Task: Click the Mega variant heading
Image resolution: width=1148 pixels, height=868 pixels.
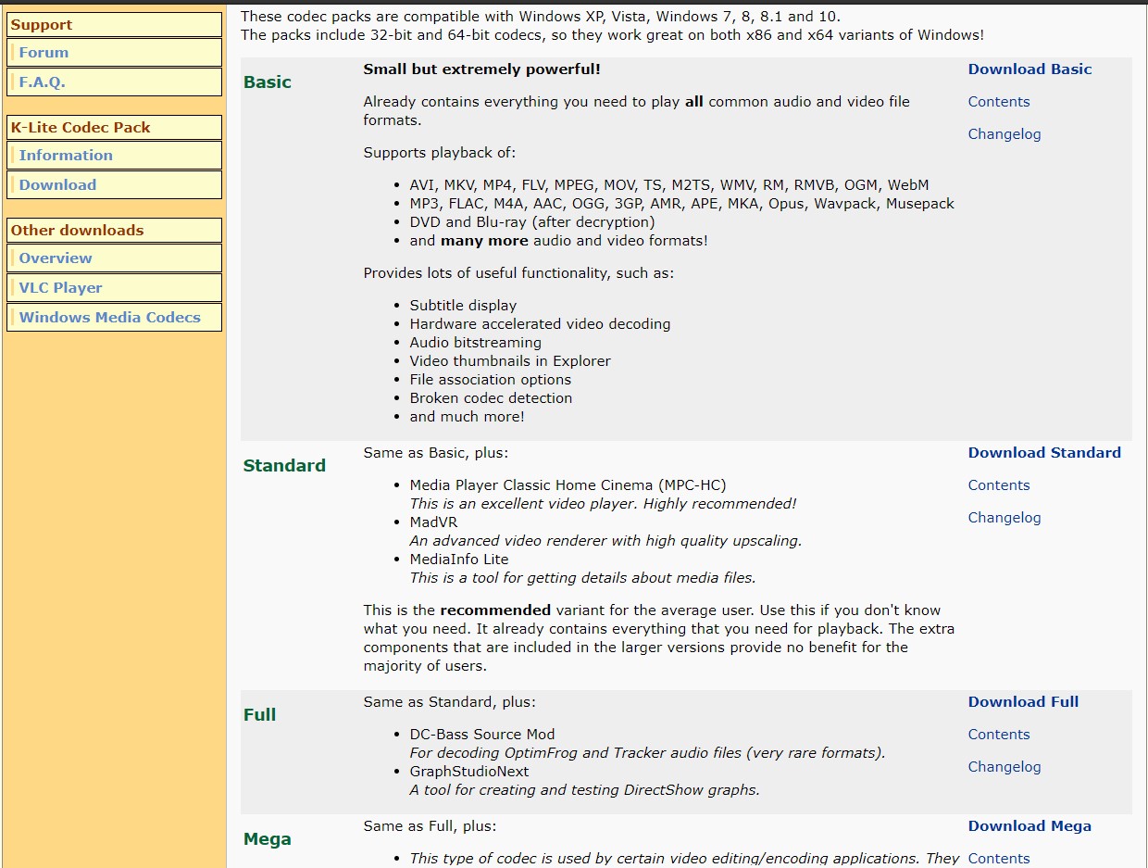Action: click(267, 839)
